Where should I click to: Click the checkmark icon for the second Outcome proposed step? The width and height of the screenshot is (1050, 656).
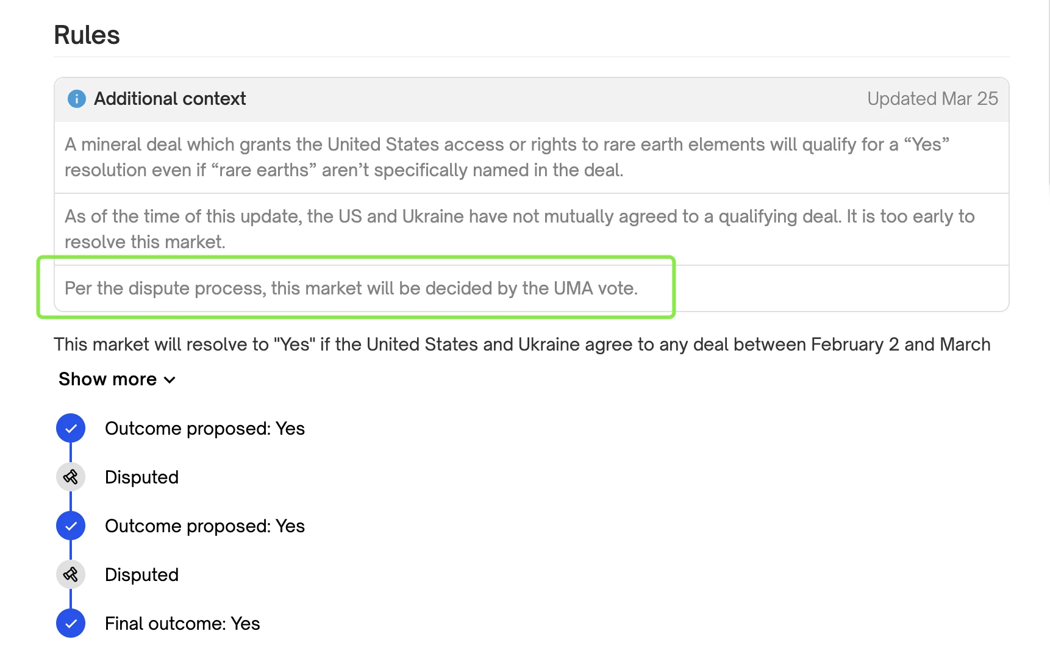point(71,526)
